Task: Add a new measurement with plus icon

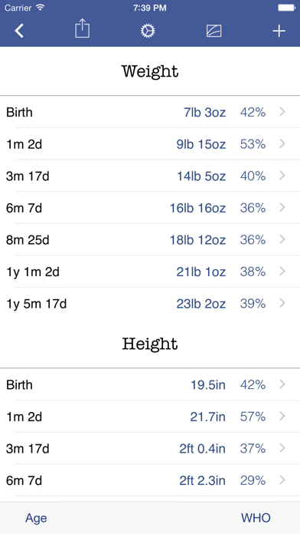Action: 279,31
